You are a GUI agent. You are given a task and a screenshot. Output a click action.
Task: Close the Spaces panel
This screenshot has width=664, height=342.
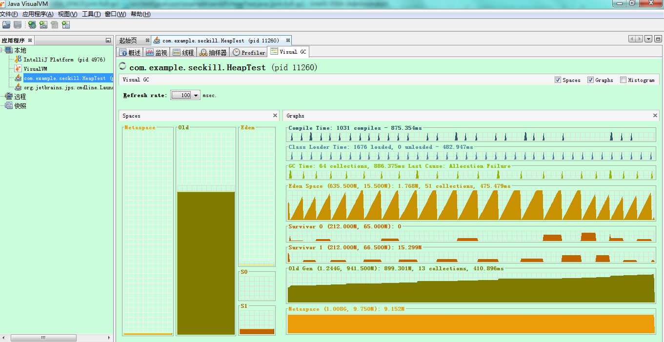click(x=275, y=116)
